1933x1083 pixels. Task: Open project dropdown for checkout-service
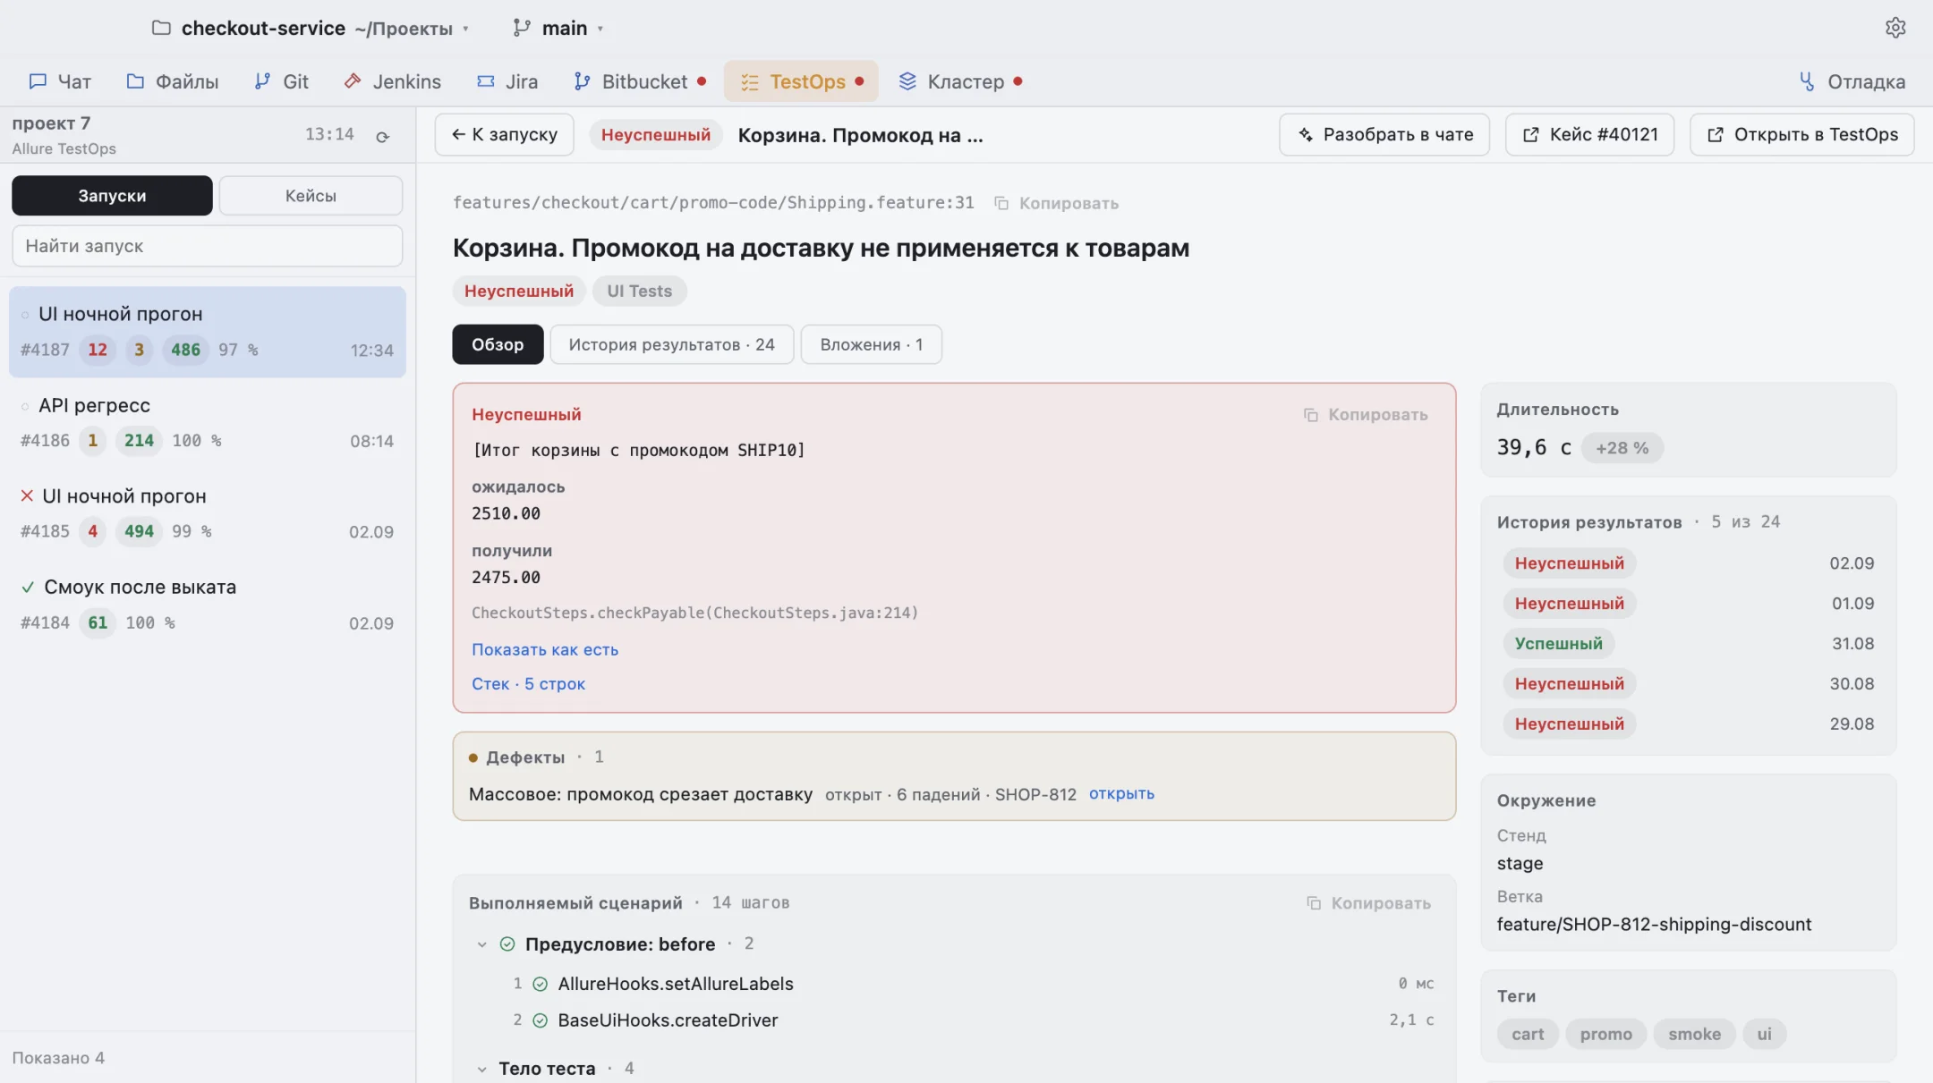click(x=465, y=29)
